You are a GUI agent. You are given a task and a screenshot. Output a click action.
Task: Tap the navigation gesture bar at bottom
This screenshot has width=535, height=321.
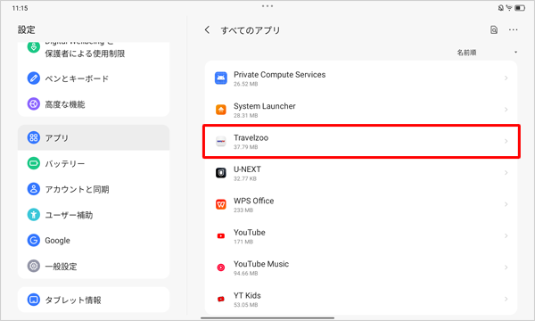coord(267,318)
